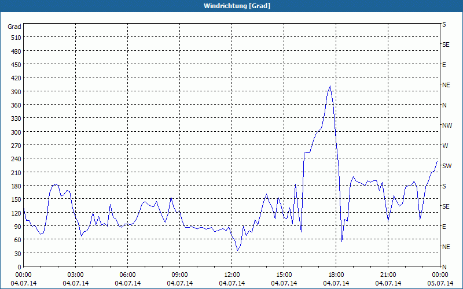Select the 240 degree axis label
The width and height of the screenshot is (463, 289).
tap(16, 159)
